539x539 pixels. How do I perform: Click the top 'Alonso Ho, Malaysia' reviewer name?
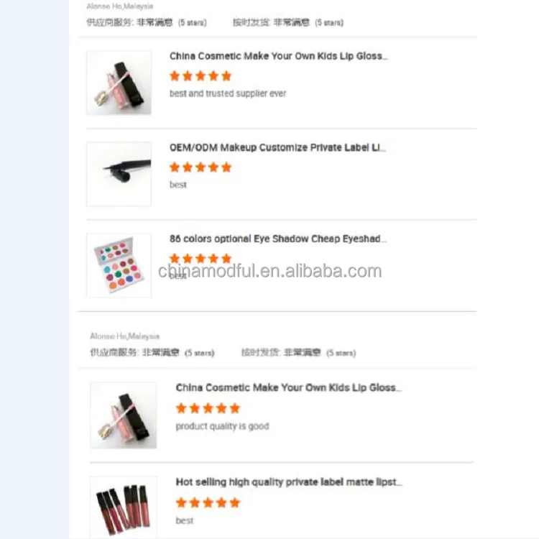(119, 6)
